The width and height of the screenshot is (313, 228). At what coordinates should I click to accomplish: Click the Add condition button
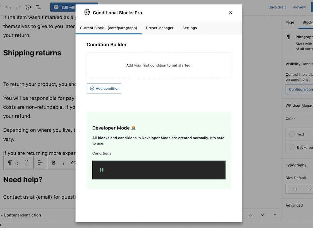[x=104, y=89]
